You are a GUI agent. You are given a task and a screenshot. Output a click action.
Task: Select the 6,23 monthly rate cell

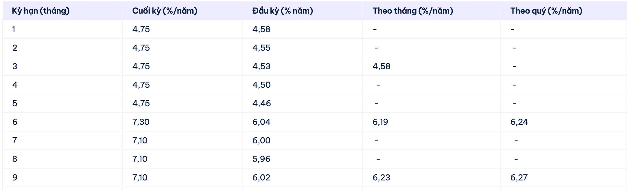[381, 178]
